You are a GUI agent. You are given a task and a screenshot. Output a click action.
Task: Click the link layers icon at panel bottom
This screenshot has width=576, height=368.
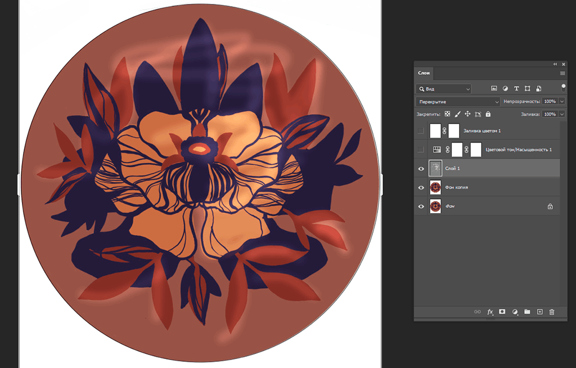477,312
